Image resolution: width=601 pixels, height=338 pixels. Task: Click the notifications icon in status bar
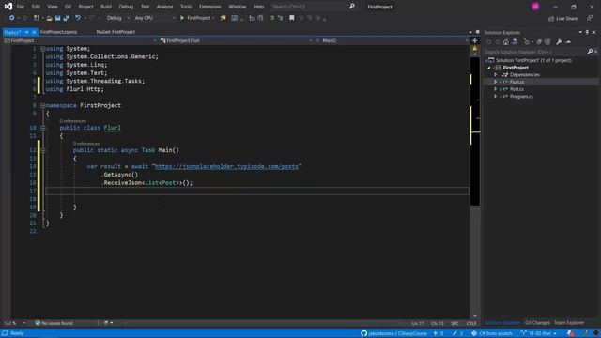click(x=571, y=333)
